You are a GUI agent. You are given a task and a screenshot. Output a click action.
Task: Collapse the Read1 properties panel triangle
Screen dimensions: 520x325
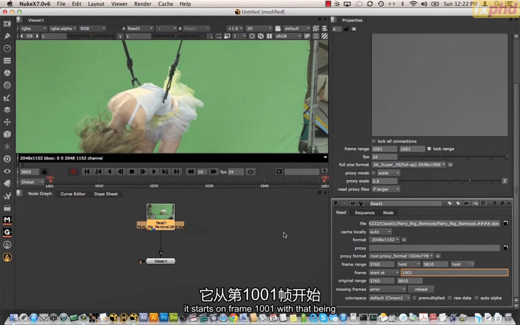[x=336, y=203]
